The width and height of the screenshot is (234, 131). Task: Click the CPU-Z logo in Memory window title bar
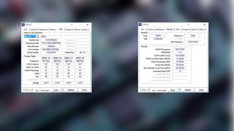140,24
